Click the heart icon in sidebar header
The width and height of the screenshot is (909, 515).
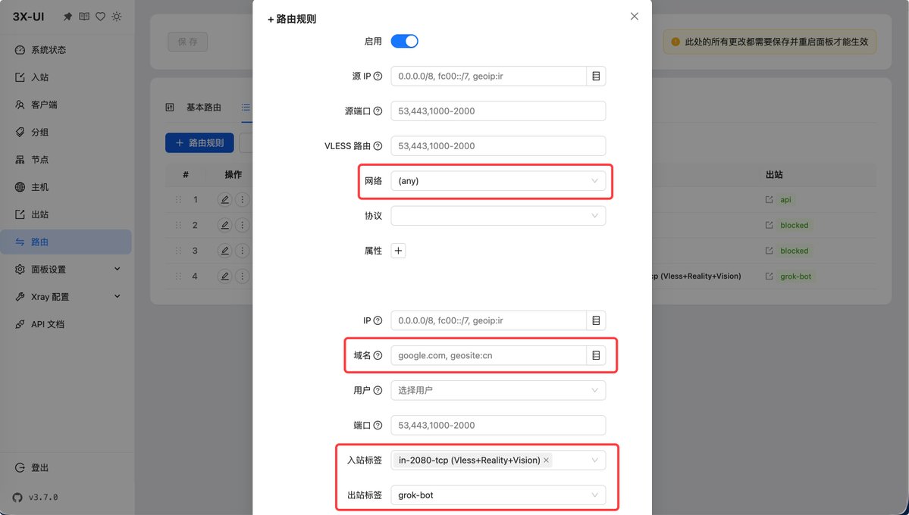click(100, 17)
